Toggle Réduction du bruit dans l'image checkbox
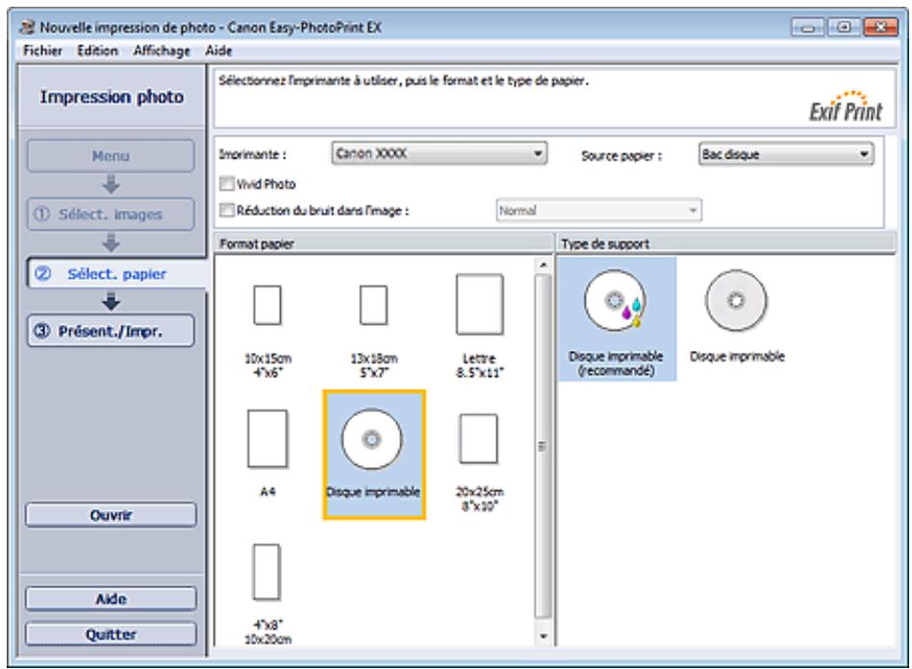This screenshot has width=912, height=669. click(x=227, y=210)
